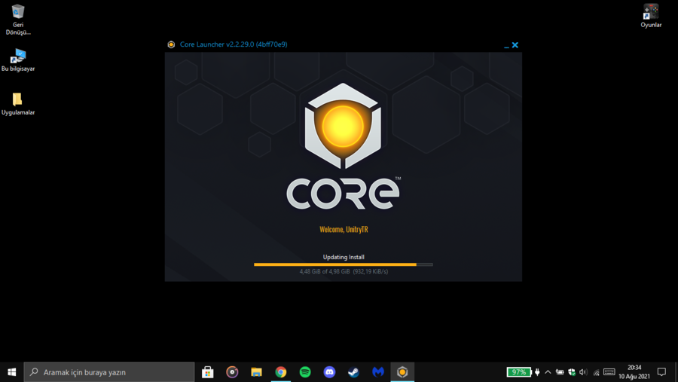Click the Core Launcher title bar logo
Screen dimensions: 678x382
click(x=171, y=44)
